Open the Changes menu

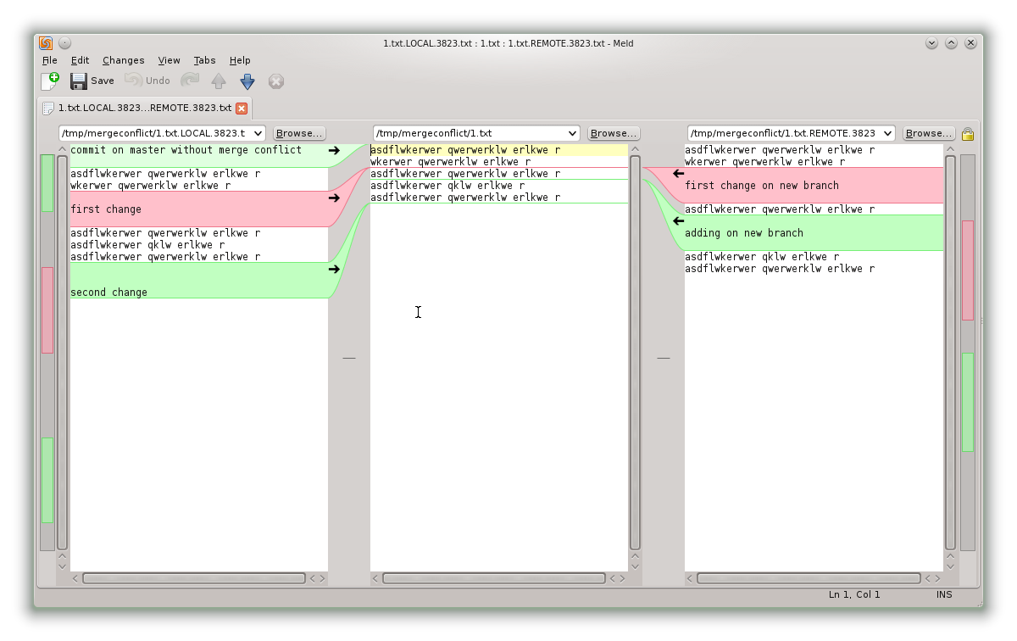[124, 60]
